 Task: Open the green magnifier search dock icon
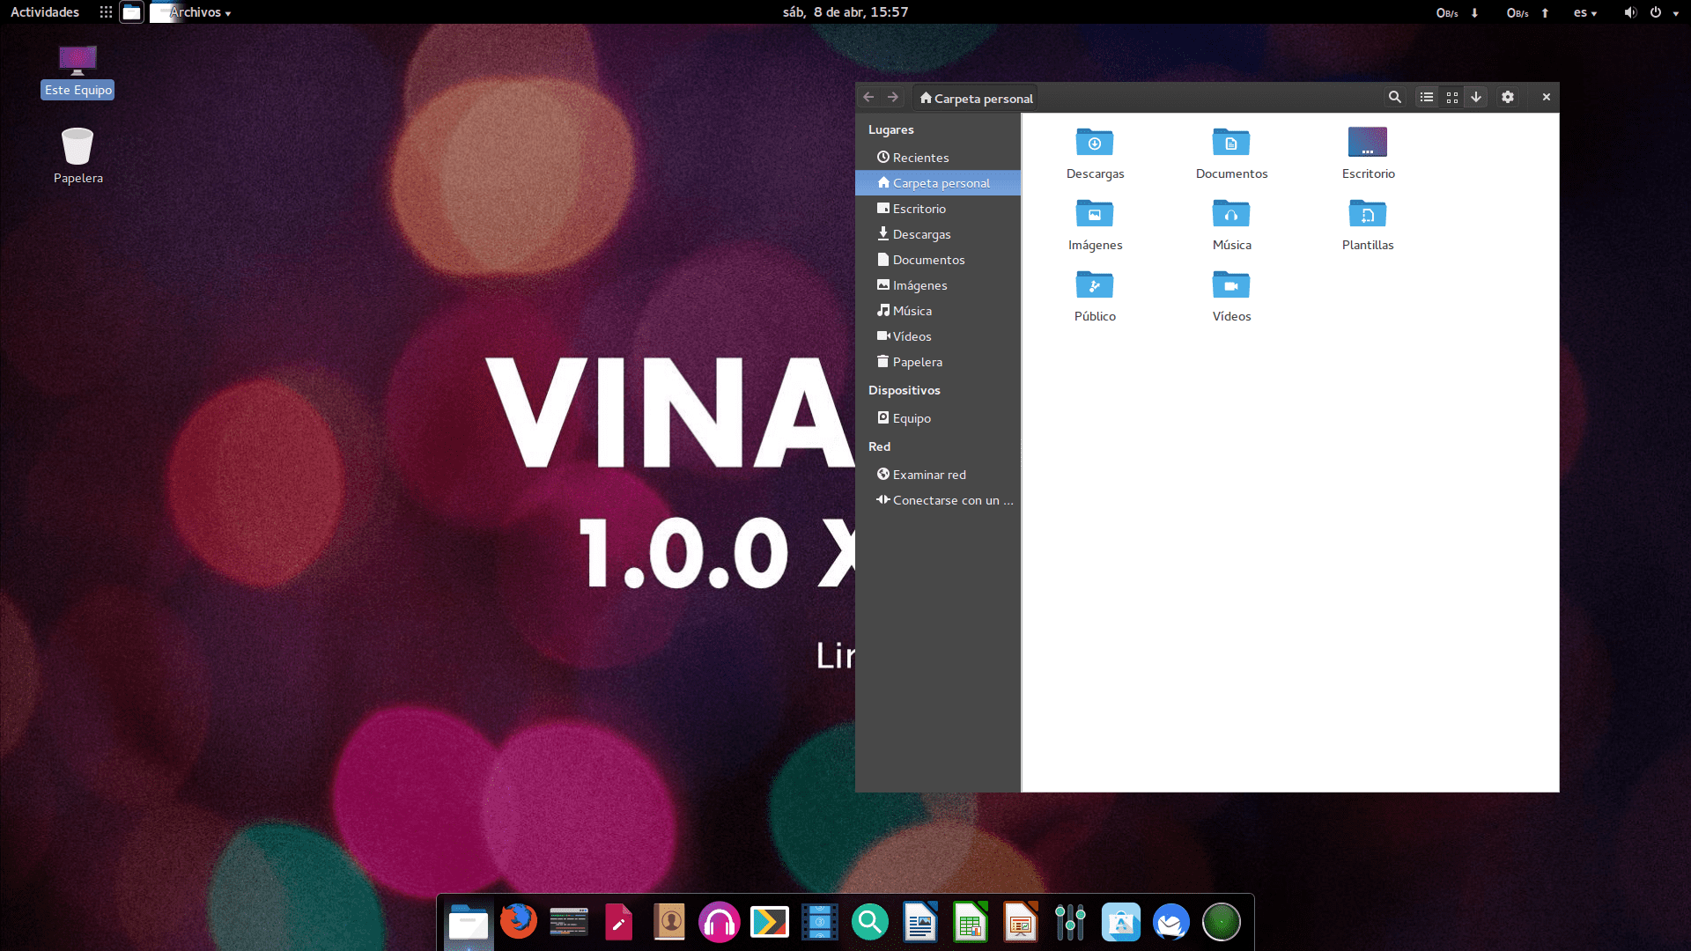coord(870,923)
